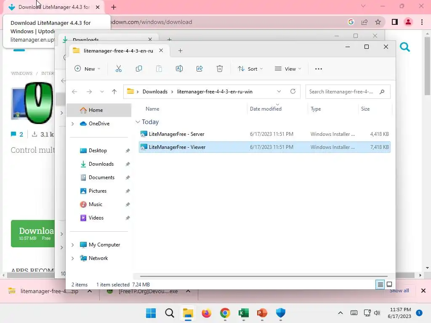The image size is (431, 323).
Task: Open recent locations dropdown arrow
Action: 102,92
